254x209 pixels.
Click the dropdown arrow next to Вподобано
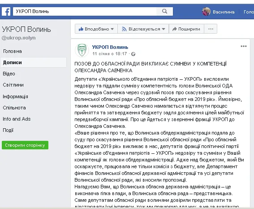(x=112, y=29)
